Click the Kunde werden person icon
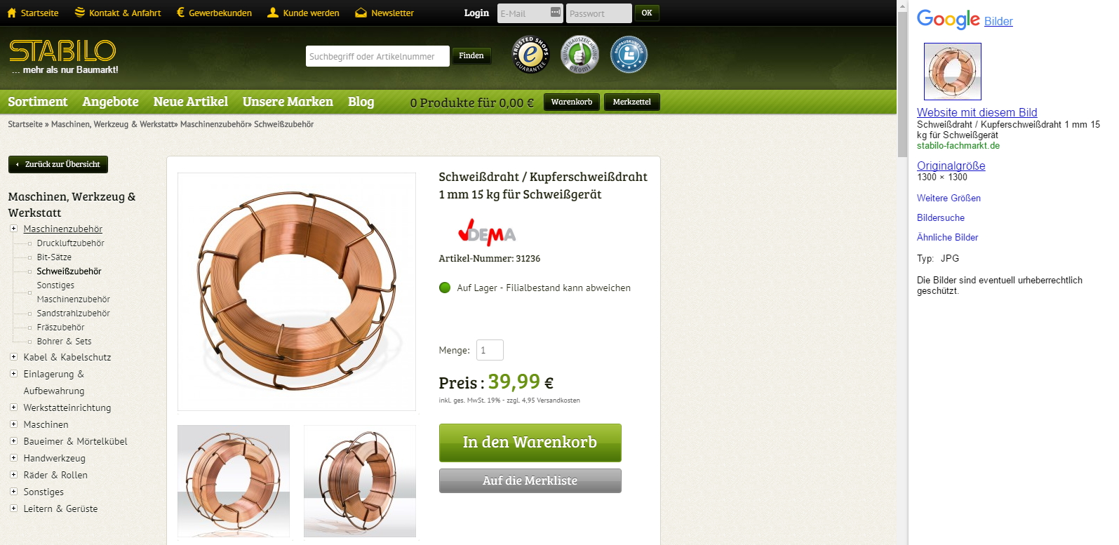Image resolution: width=1119 pixels, height=545 pixels. 273,13
